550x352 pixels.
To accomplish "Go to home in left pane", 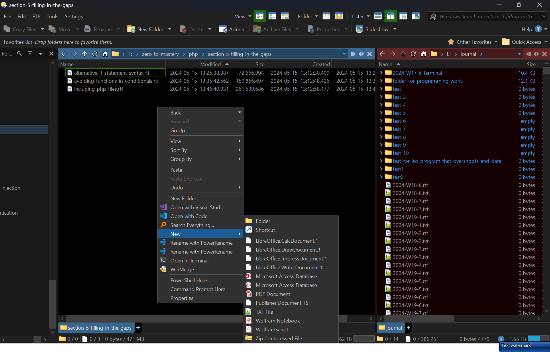I will (x=105, y=54).
